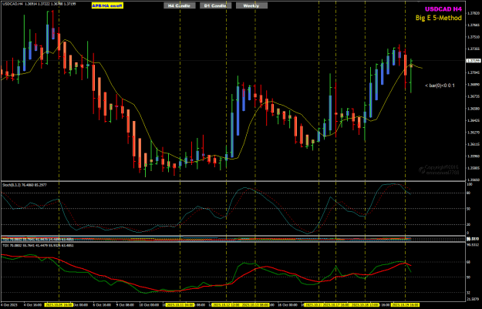482x309 pixels.
Task: Click the TDI 32 level label
Action: tap(469, 292)
